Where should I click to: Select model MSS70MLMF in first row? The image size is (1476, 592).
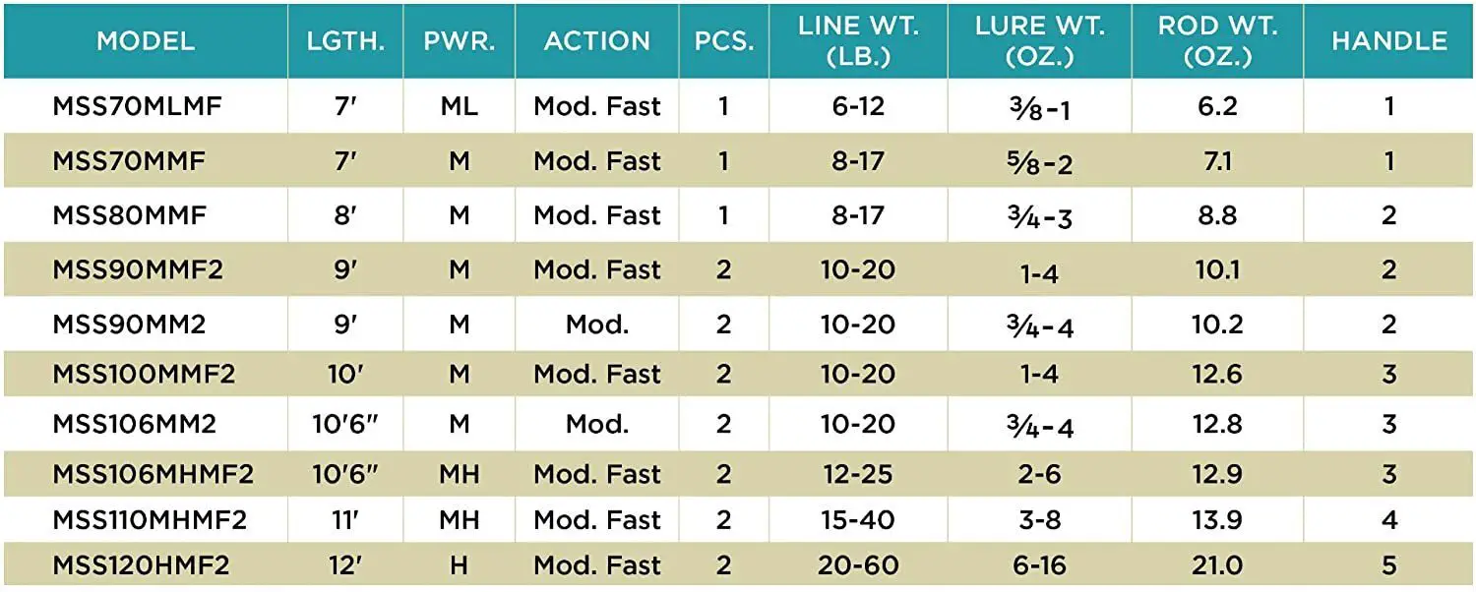click(x=137, y=105)
